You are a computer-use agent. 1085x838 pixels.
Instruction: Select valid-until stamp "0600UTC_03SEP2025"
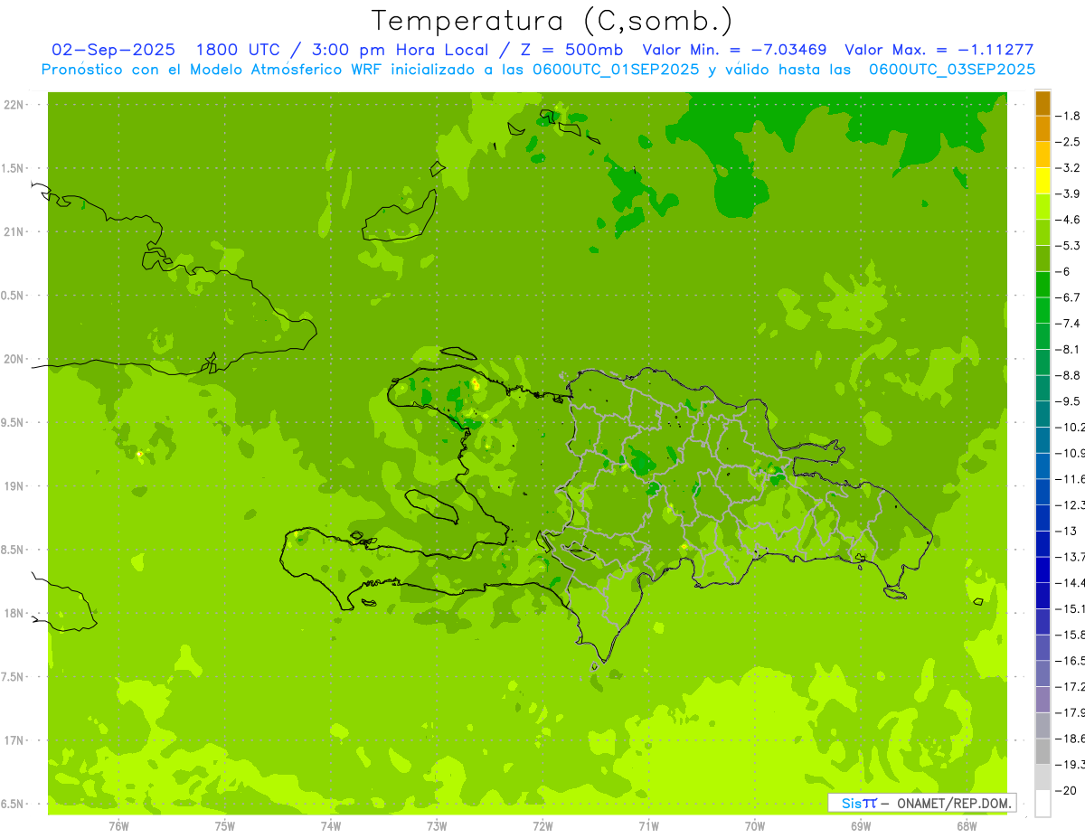point(951,70)
